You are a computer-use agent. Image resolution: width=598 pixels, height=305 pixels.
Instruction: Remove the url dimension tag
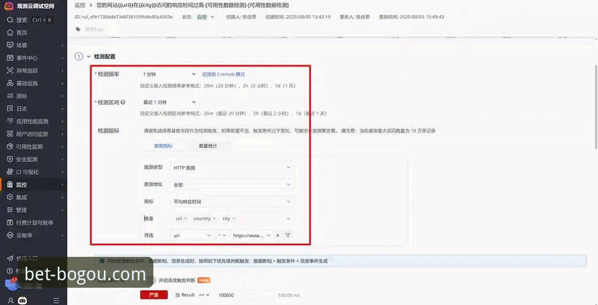[186, 219]
